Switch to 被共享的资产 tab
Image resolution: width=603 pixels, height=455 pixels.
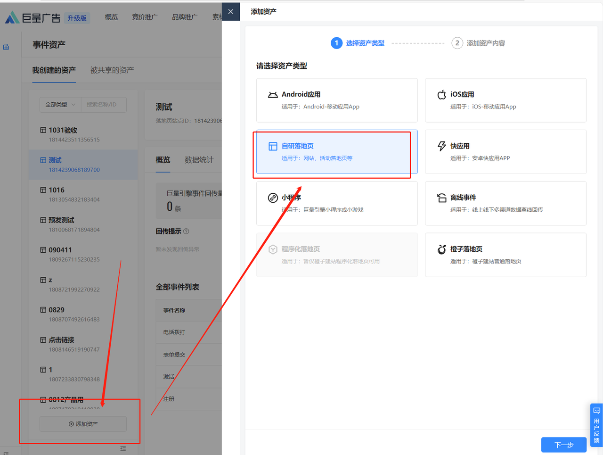[112, 70]
